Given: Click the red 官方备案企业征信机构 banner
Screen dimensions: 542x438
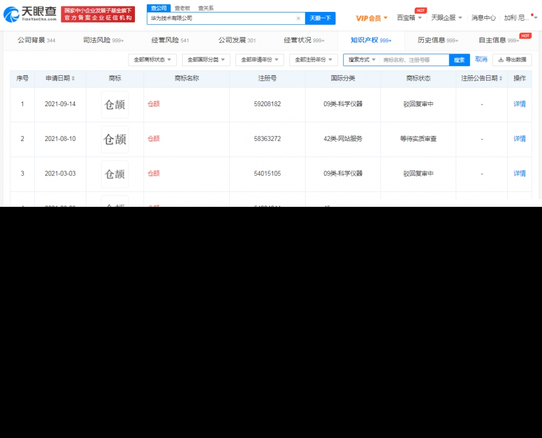Looking at the screenshot, I should 98,14.
